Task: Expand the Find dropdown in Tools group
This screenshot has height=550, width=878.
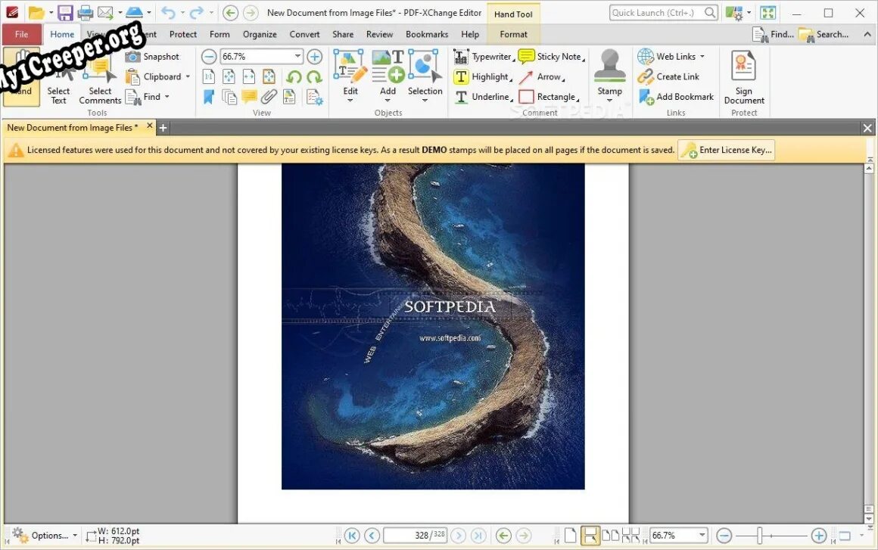Action: tap(167, 97)
